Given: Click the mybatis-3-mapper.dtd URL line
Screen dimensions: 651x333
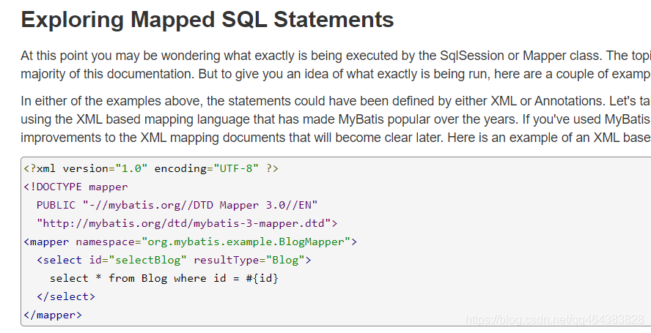Looking at the screenshot, I should [187, 223].
